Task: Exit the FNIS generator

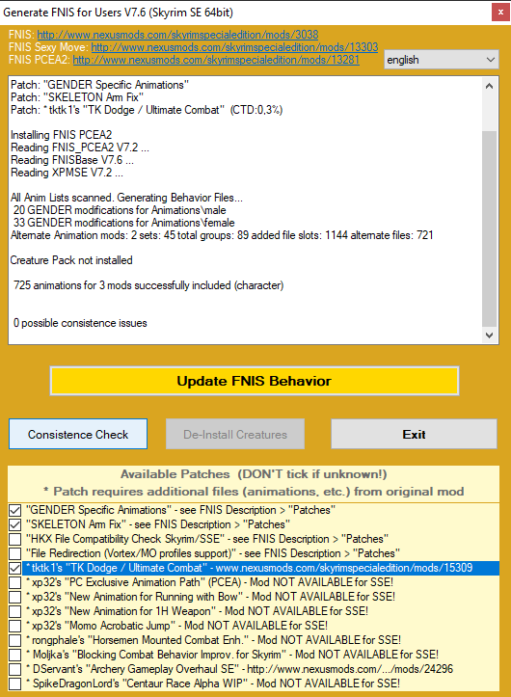Action: coord(414,434)
